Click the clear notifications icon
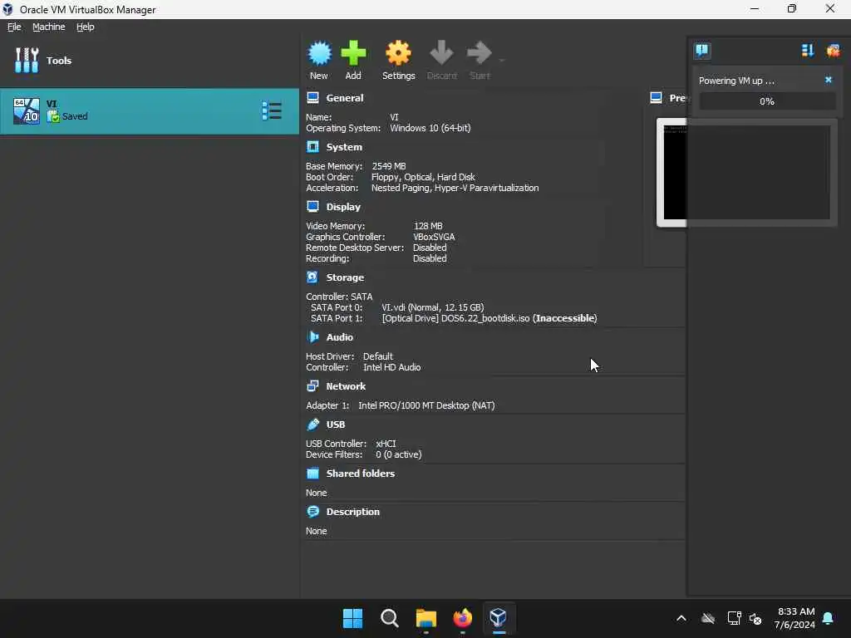The image size is (851, 638). click(833, 51)
